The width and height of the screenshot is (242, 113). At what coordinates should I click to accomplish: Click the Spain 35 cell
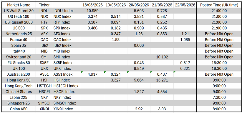pyautogui.click(x=19, y=45)
